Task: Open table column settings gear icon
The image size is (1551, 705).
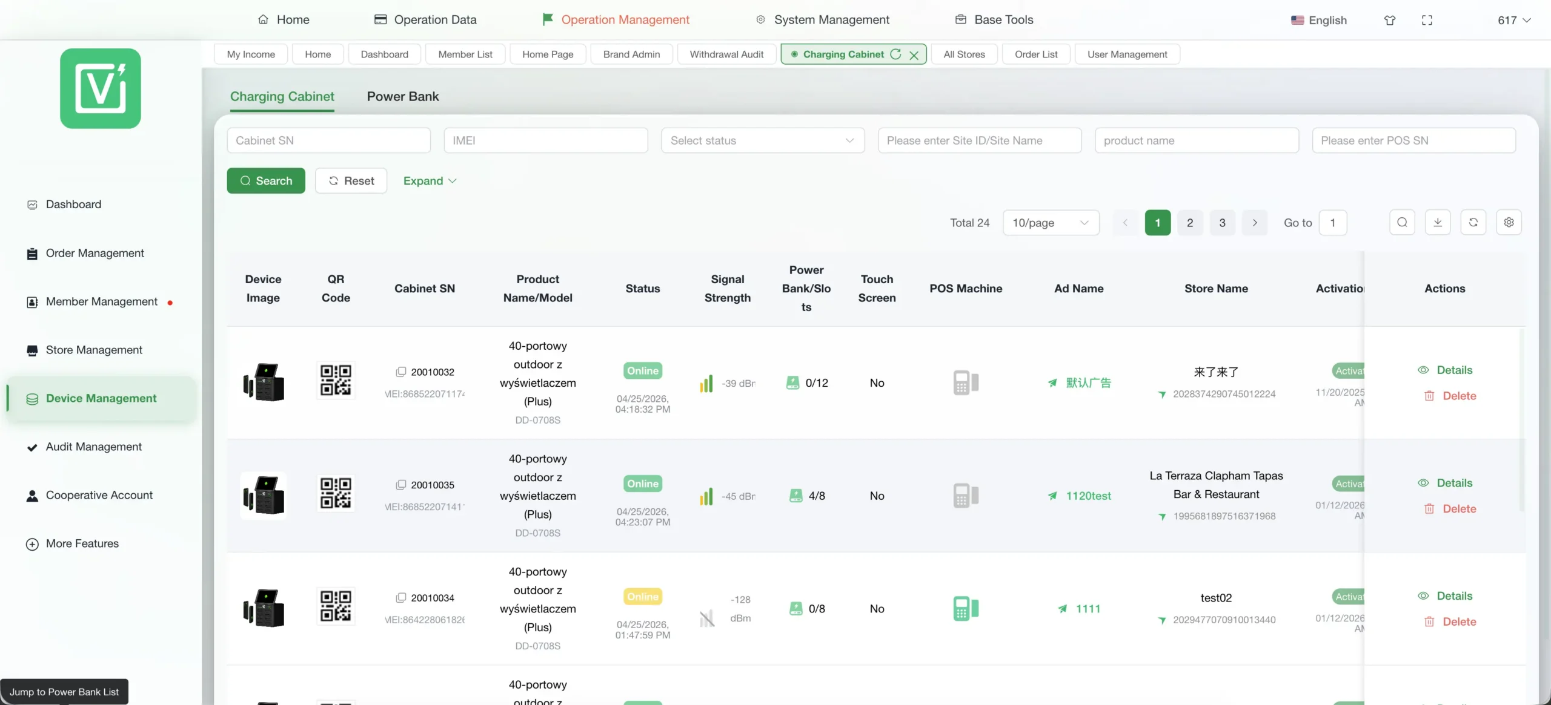Action: click(x=1509, y=222)
